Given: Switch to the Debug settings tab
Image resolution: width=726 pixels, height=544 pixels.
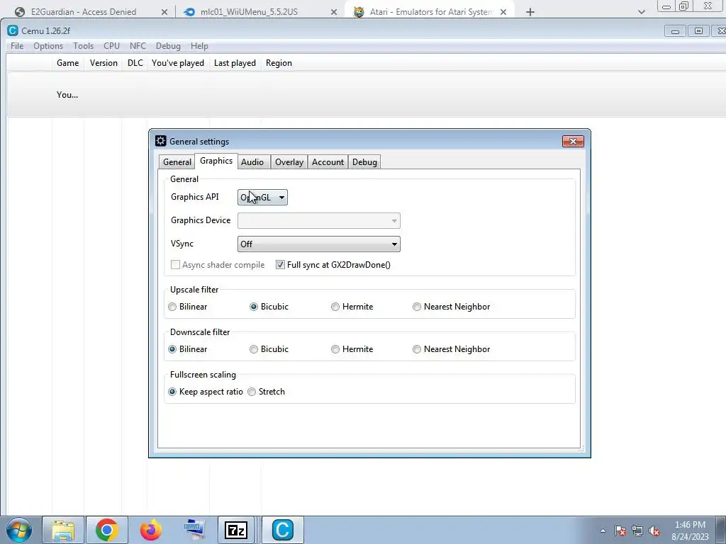Looking at the screenshot, I should [x=364, y=162].
